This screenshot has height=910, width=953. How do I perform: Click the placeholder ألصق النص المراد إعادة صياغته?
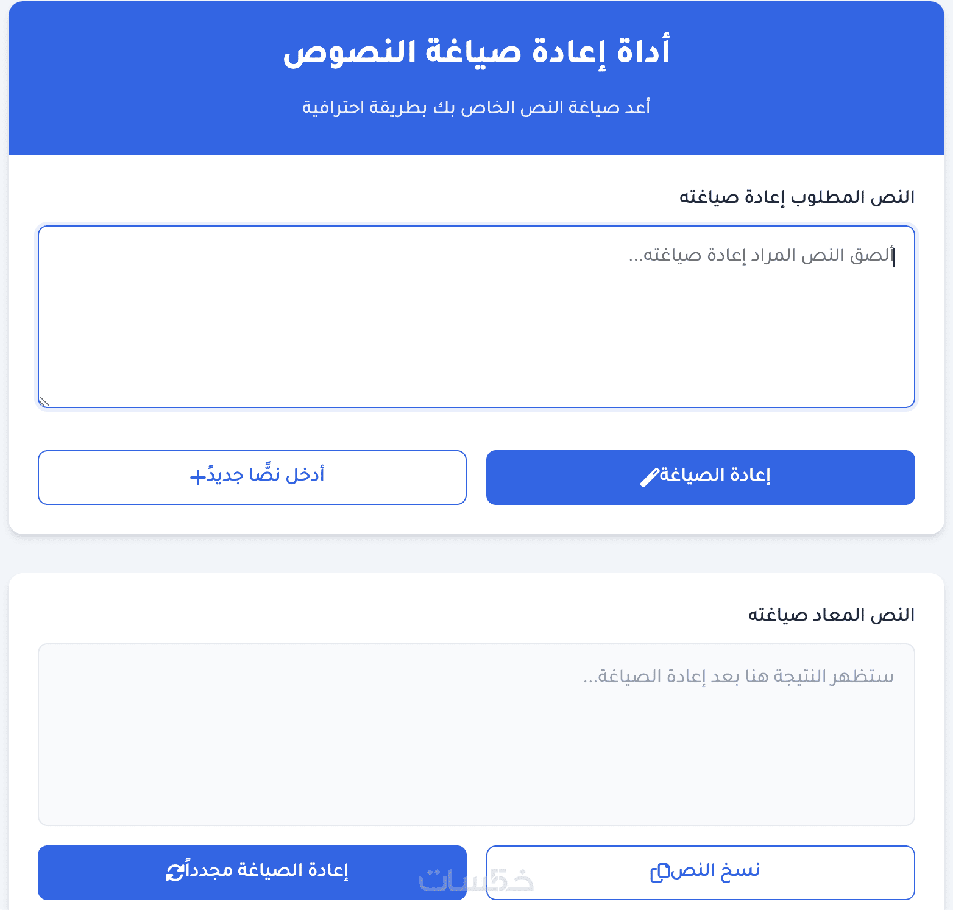pos(760,255)
